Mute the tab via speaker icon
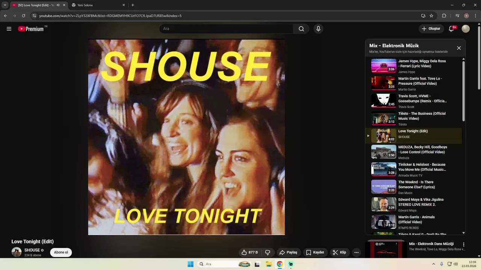The height and width of the screenshot is (270, 481). click(58, 5)
